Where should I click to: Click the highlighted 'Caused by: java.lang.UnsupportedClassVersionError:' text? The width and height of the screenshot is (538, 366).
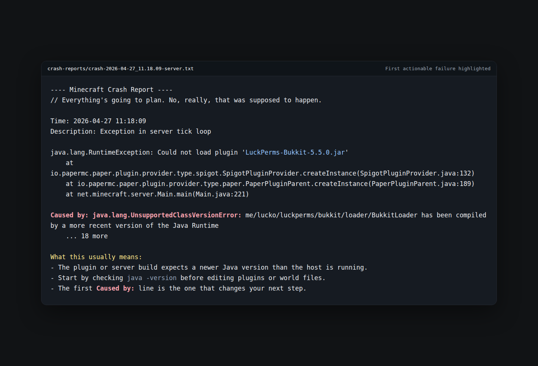146,215
